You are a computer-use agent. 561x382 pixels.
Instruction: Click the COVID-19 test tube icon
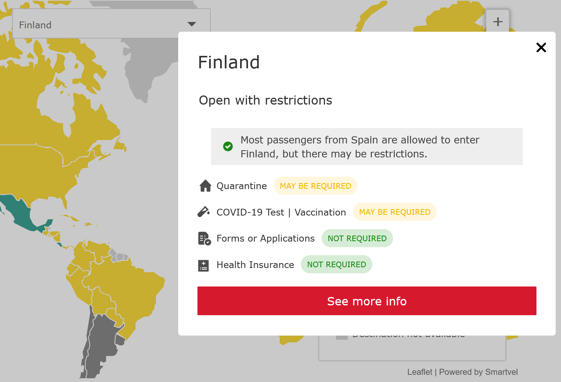[204, 212]
